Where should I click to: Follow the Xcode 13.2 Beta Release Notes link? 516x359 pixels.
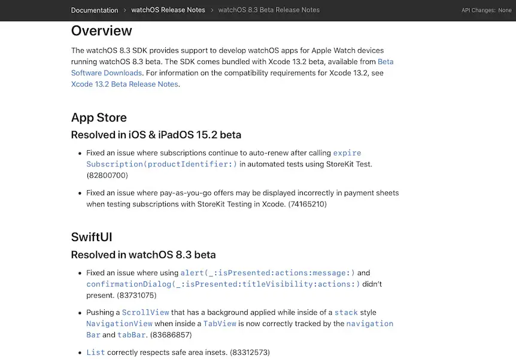coord(125,84)
